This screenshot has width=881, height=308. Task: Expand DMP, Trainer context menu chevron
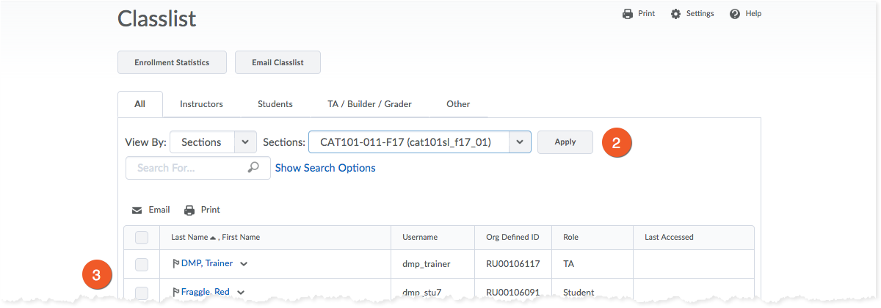pyautogui.click(x=244, y=264)
